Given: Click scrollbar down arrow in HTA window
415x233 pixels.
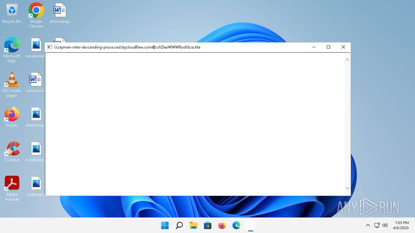Looking at the screenshot, I should coord(347,188).
